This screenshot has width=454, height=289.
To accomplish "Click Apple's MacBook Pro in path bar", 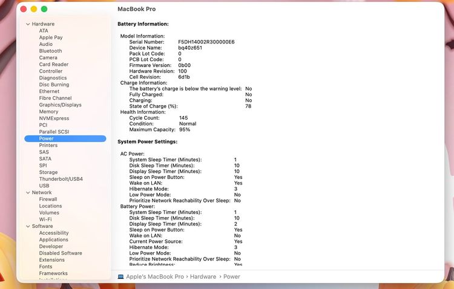I will (x=155, y=277).
